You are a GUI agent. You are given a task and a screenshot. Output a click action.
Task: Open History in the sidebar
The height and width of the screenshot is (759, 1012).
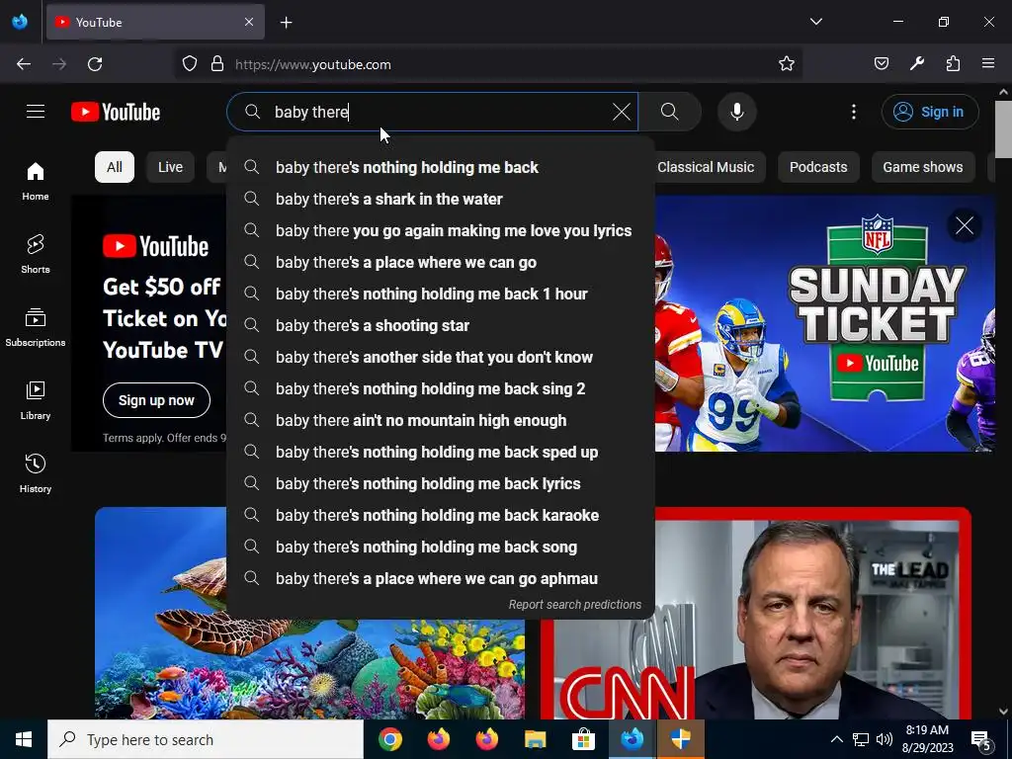(x=36, y=473)
